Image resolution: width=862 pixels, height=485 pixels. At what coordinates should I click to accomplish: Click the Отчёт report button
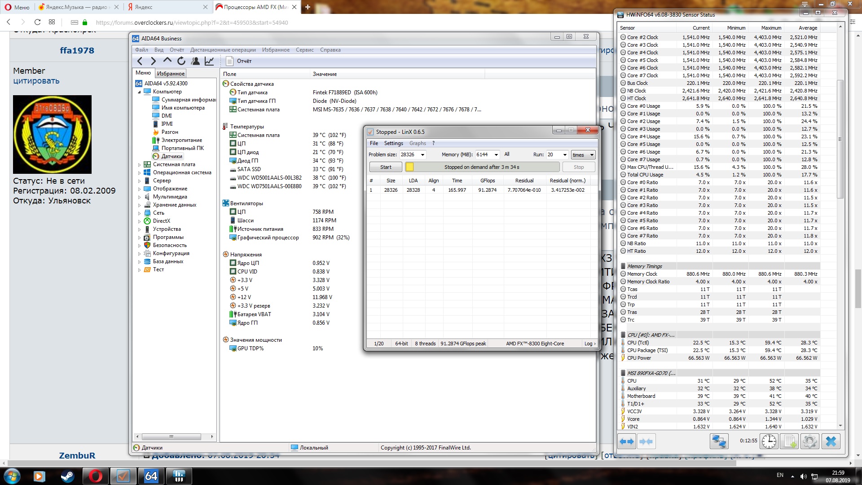click(x=239, y=61)
